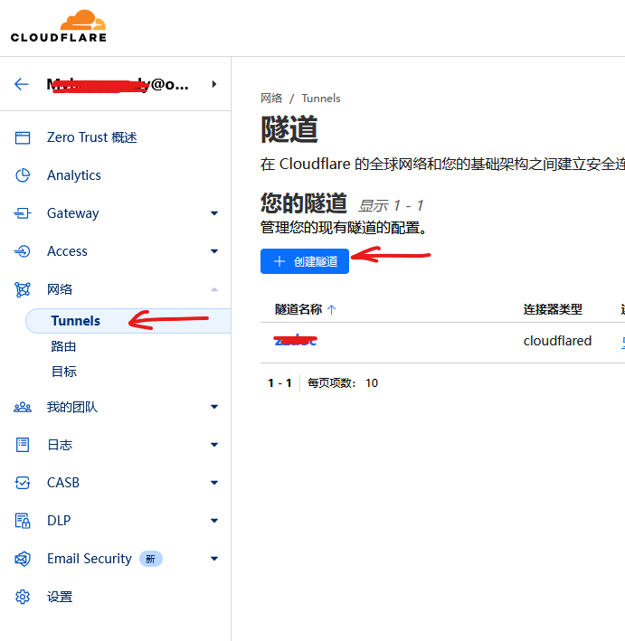Expand the Access menu chevron

point(214,251)
